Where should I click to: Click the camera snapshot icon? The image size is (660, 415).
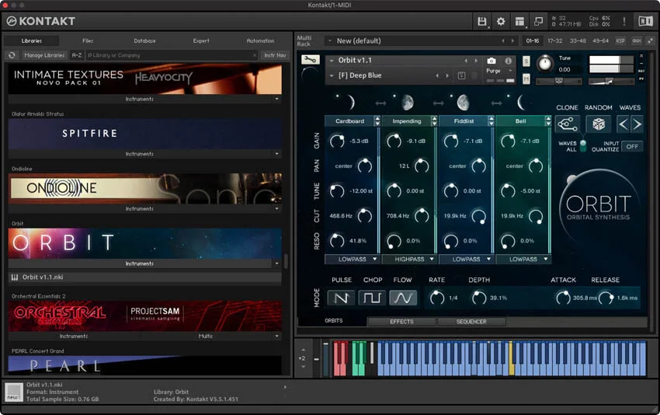coord(491,61)
